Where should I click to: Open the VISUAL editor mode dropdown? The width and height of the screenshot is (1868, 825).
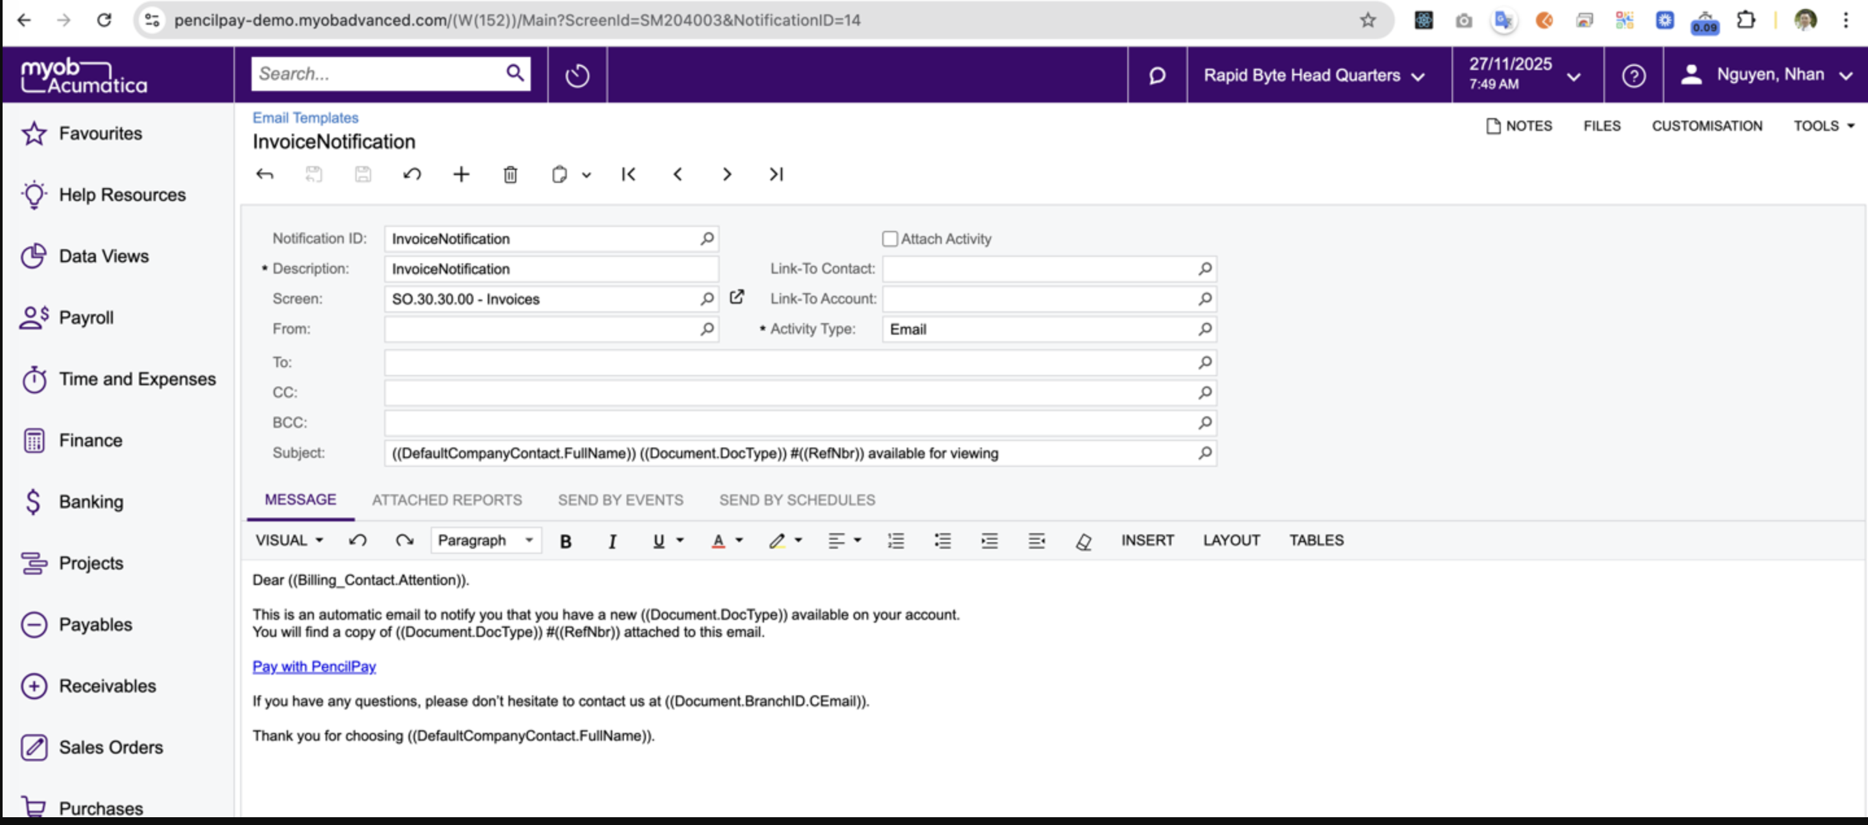289,541
